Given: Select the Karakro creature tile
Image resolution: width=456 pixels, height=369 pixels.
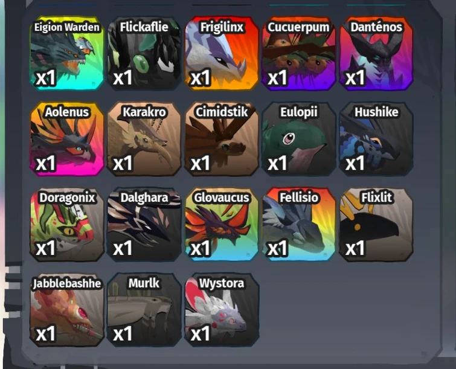Looking at the screenshot, I should (x=144, y=139).
